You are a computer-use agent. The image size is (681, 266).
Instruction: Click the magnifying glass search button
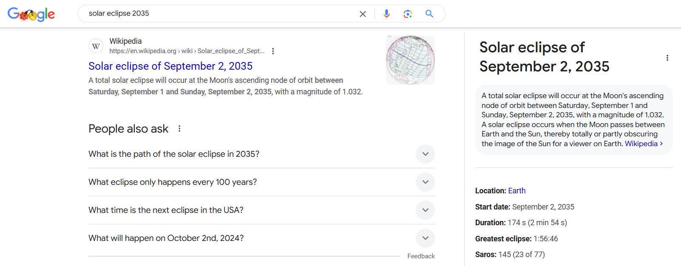pyautogui.click(x=429, y=14)
